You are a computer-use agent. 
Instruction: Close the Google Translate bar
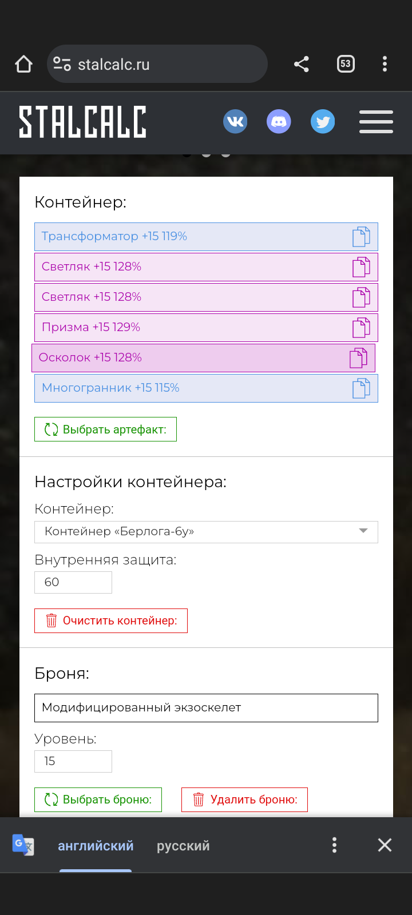(x=385, y=845)
